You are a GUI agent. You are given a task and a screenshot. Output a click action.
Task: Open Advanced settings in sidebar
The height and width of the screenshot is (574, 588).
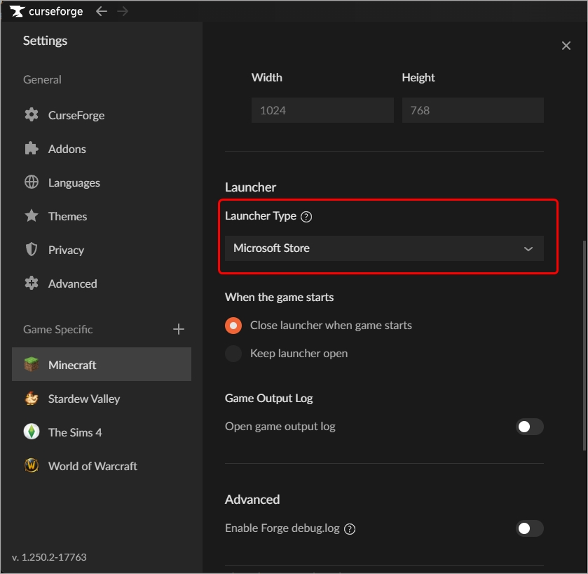tap(102, 283)
